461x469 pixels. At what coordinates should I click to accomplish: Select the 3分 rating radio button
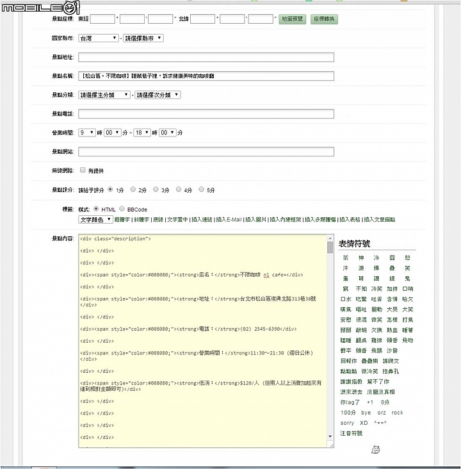click(x=156, y=190)
